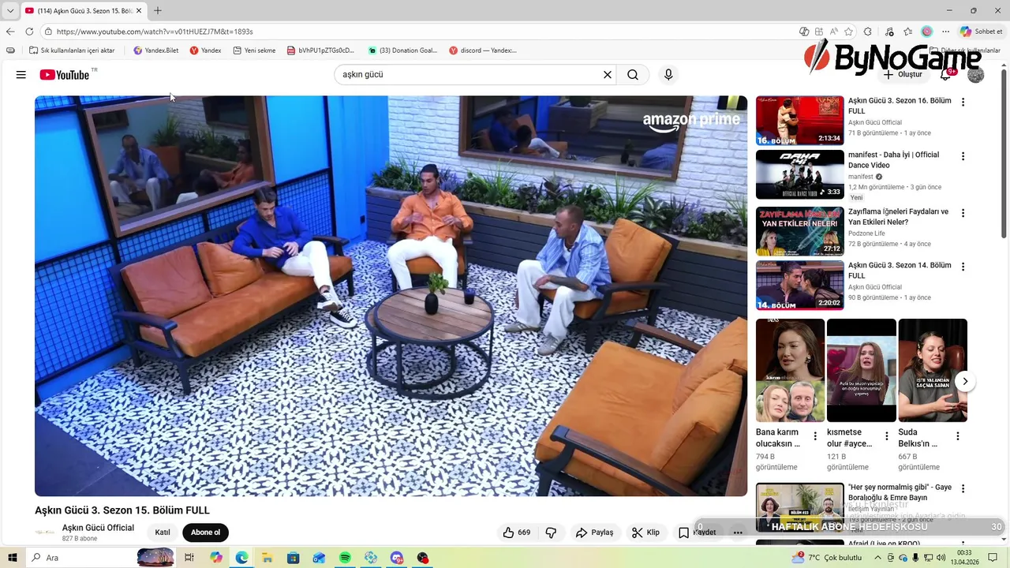The image size is (1010, 568).
Task: Reload the page with the refresh icon
Action: click(x=29, y=32)
